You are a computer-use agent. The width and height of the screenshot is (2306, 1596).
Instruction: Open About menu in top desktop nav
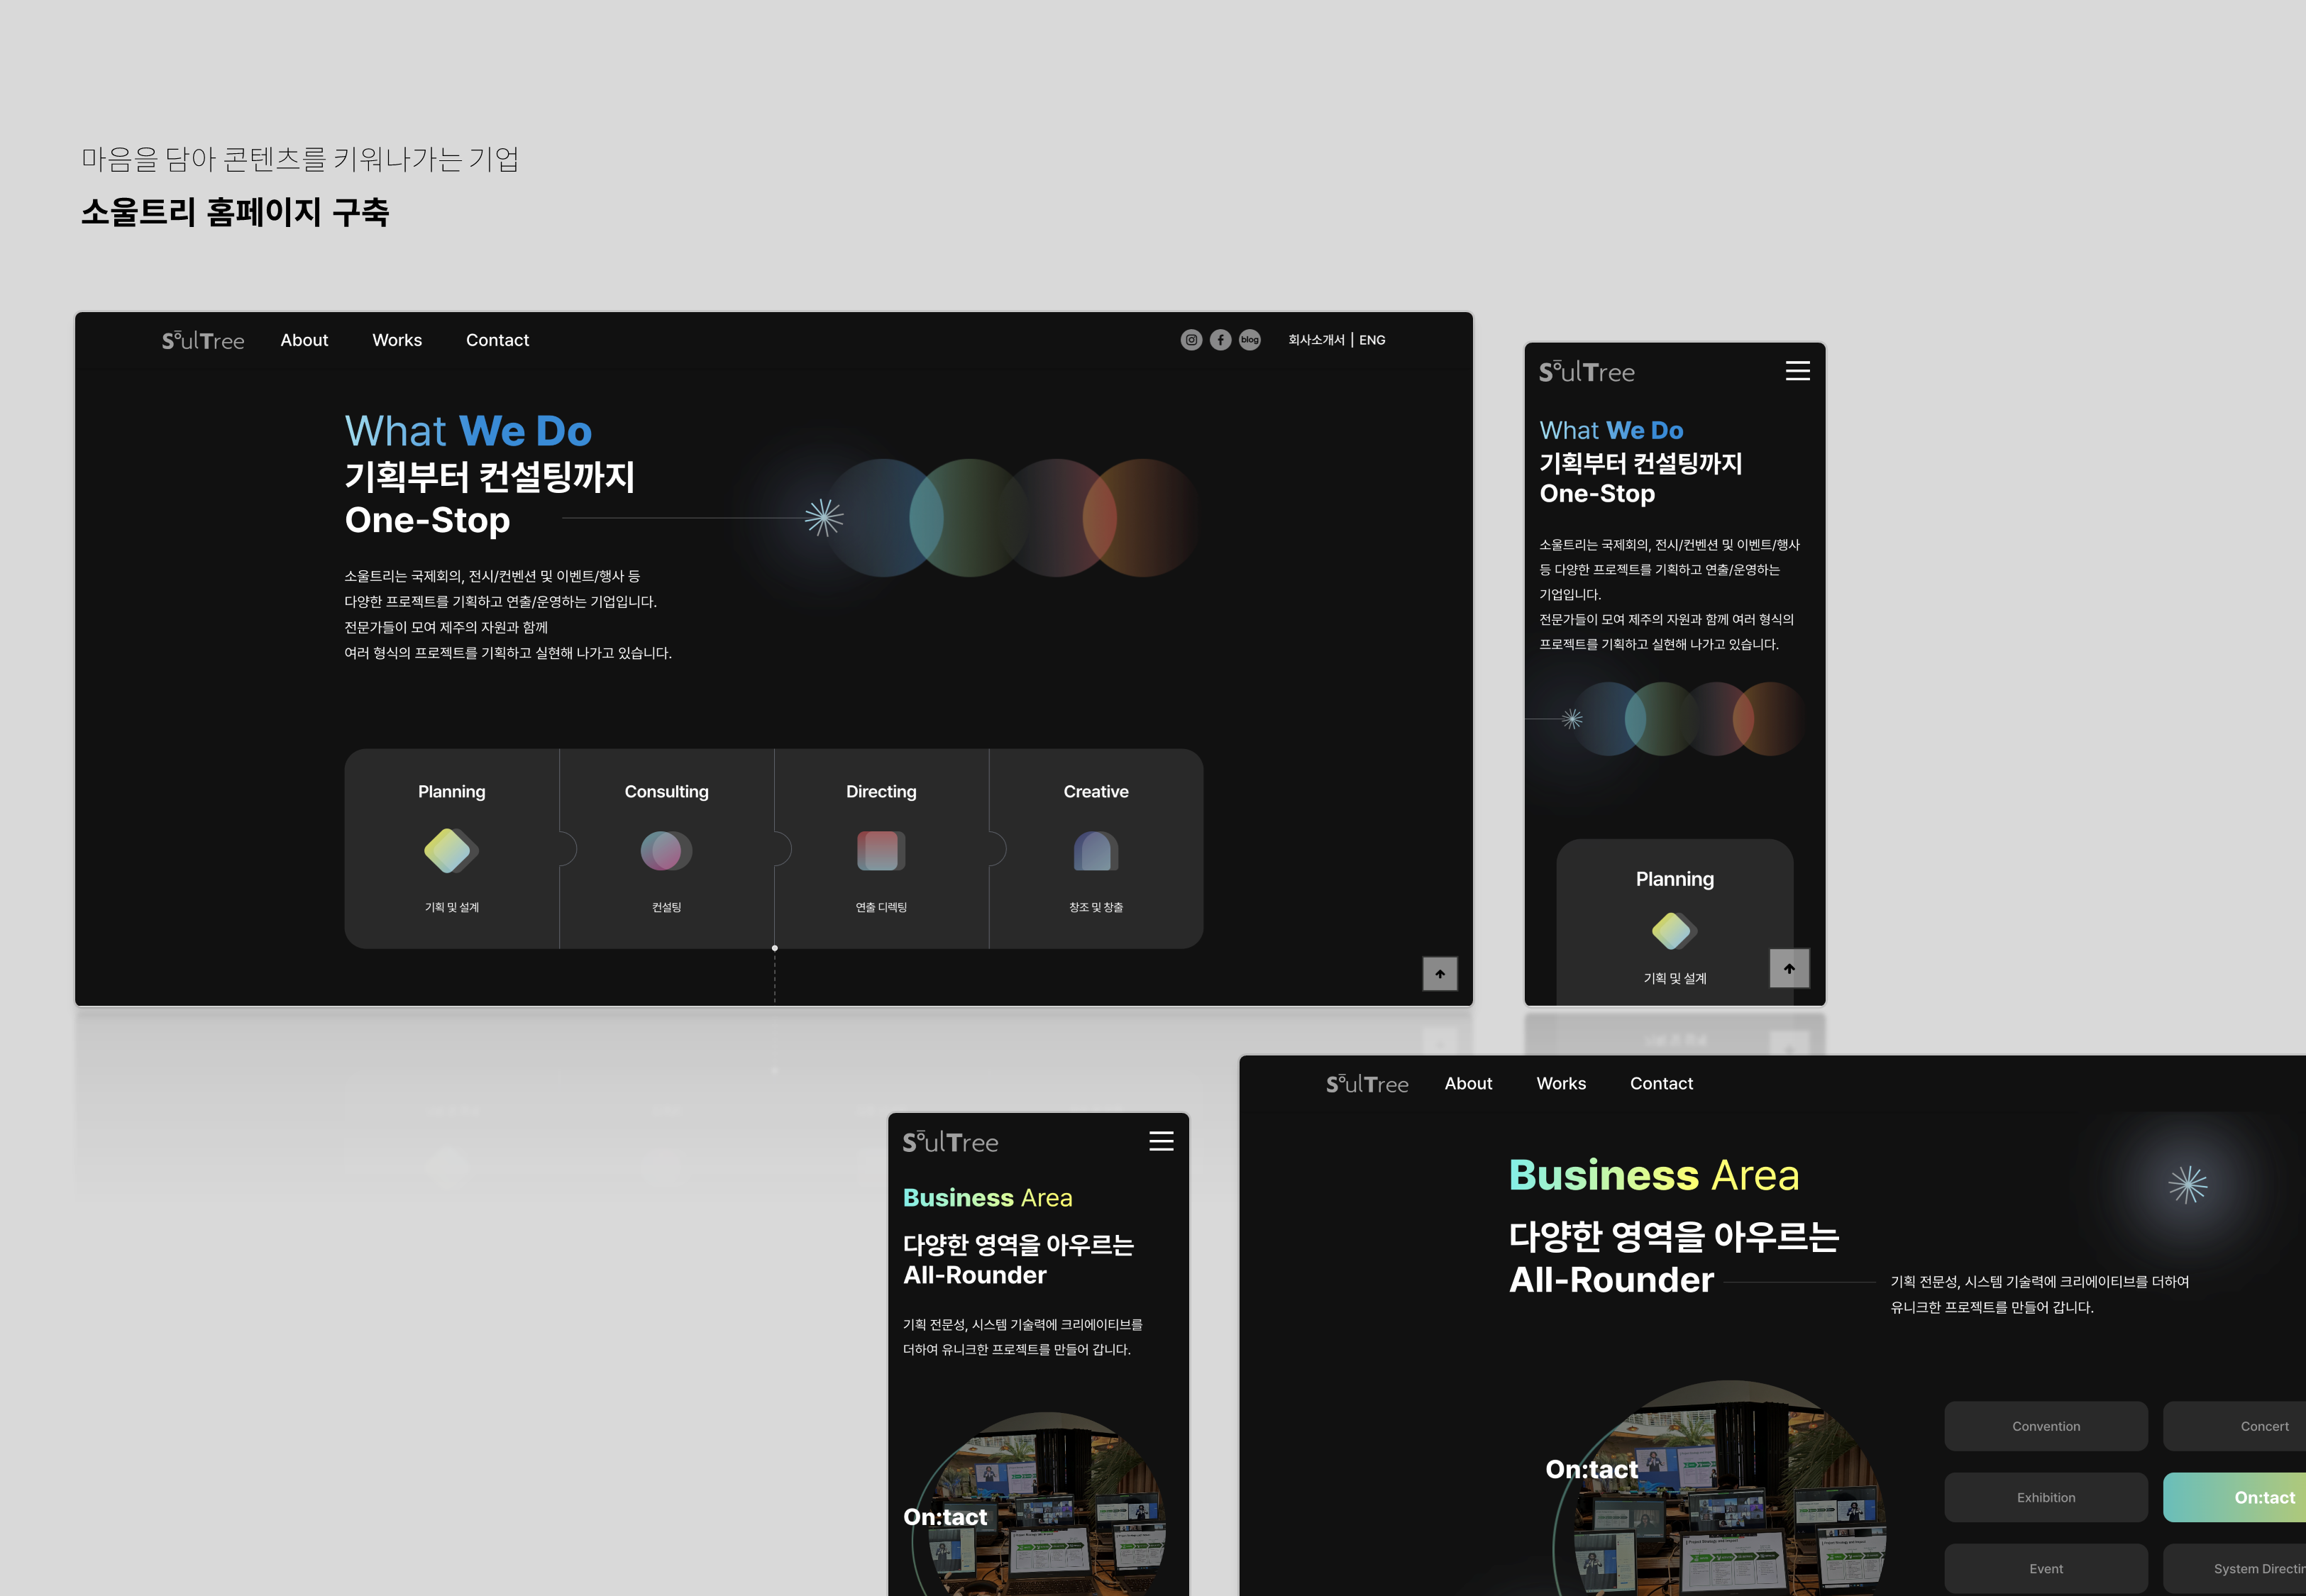(x=304, y=340)
